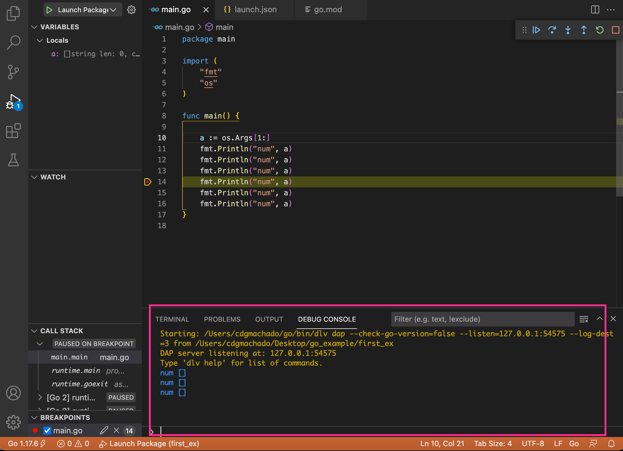Click Ln 10, Col 21 status item
Screen dimensions: 623x451
[x=442, y=444]
